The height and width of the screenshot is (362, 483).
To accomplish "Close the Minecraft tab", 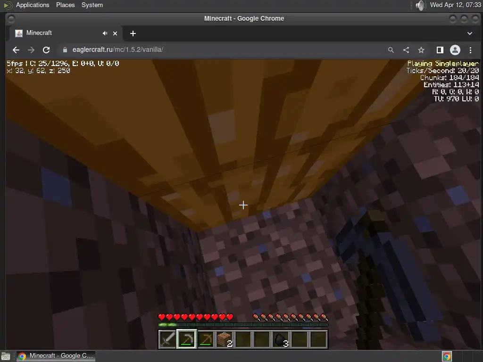I will coord(115,33).
